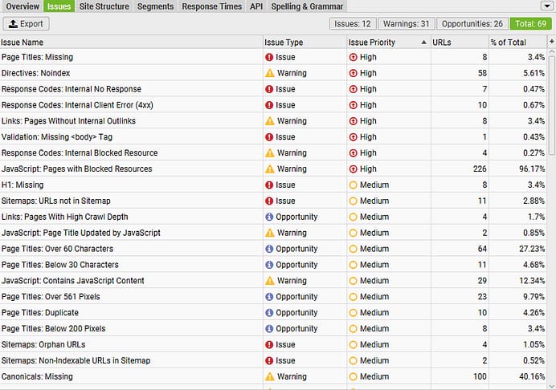Screen dimensions: 556x390
Task: Click Warning icon for Canonicals: Missing
Action: (270, 376)
